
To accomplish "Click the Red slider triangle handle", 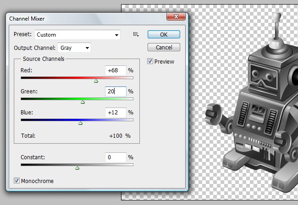I will (96, 81).
